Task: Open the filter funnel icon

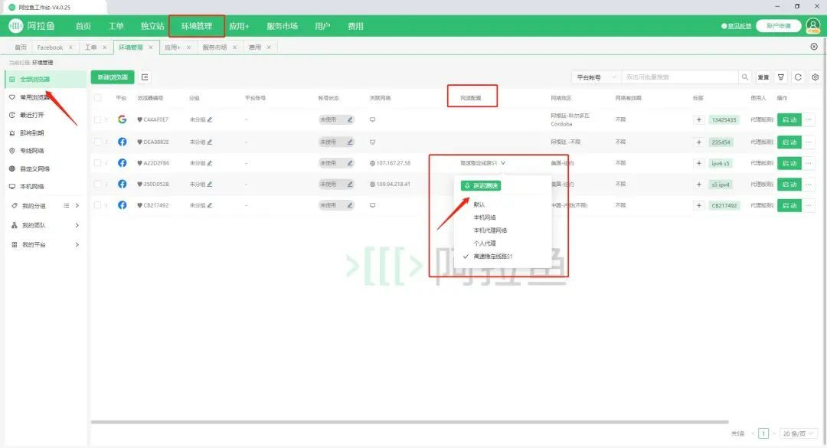Action: point(781,77)
